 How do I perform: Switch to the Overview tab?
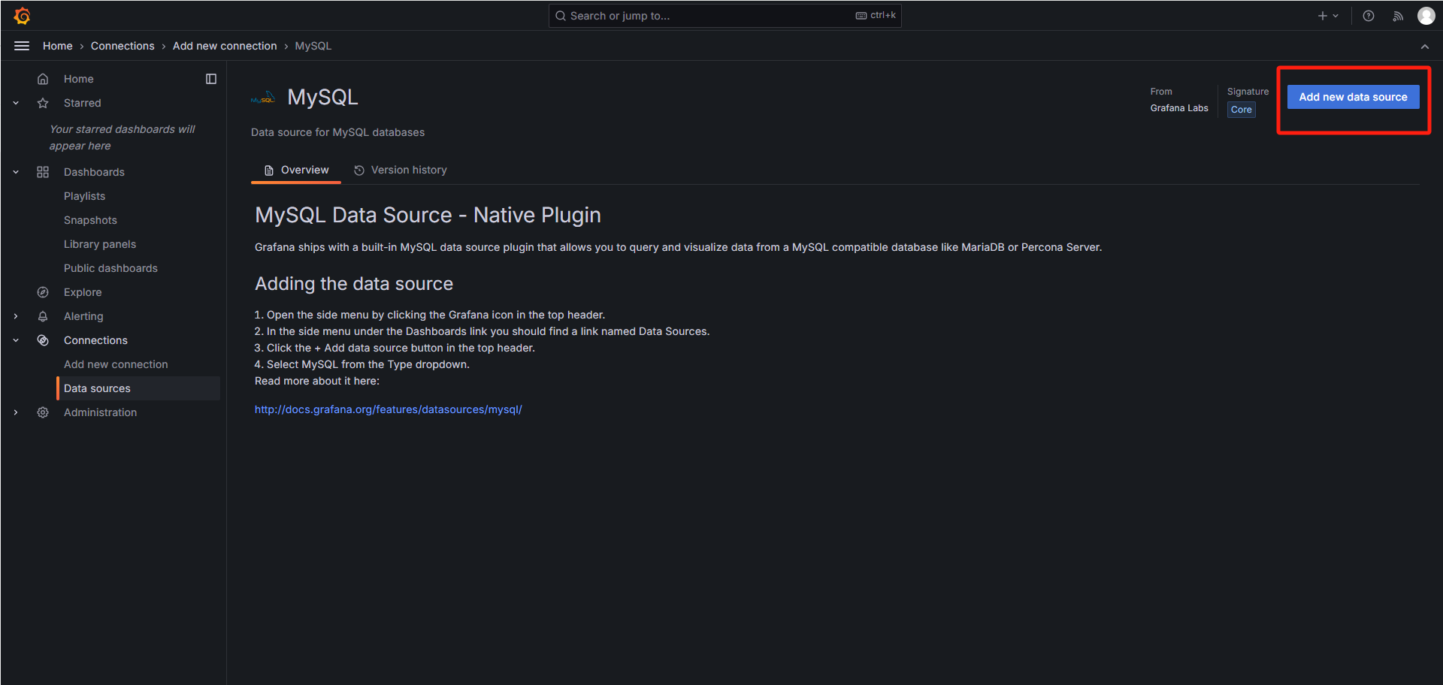click(296, 170)
